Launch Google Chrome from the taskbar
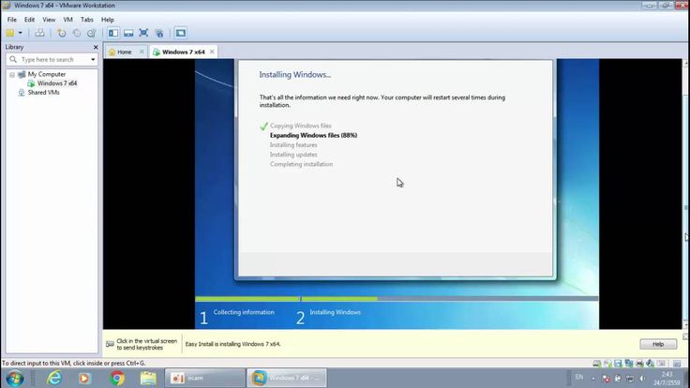 tap(117, 378)
